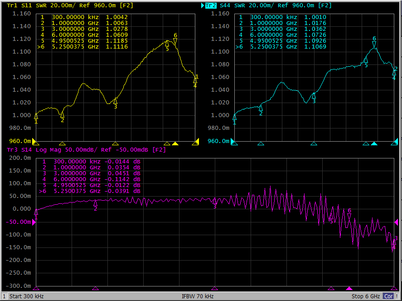Toggle the Cor correction indicator

coord(388,296)
